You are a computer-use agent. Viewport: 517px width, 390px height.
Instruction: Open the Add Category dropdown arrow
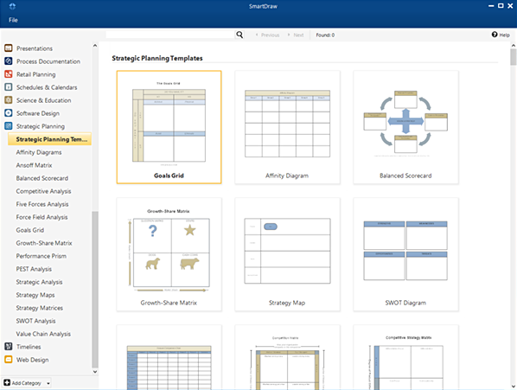click(x=48, y=383)
